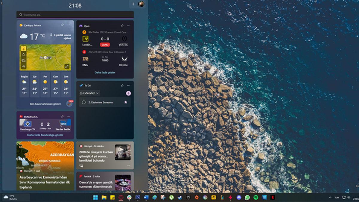Open the To Do widget's plus button to add task
Image resolution: width=359 pixels, height=202 pixels.
pos(128,93)
